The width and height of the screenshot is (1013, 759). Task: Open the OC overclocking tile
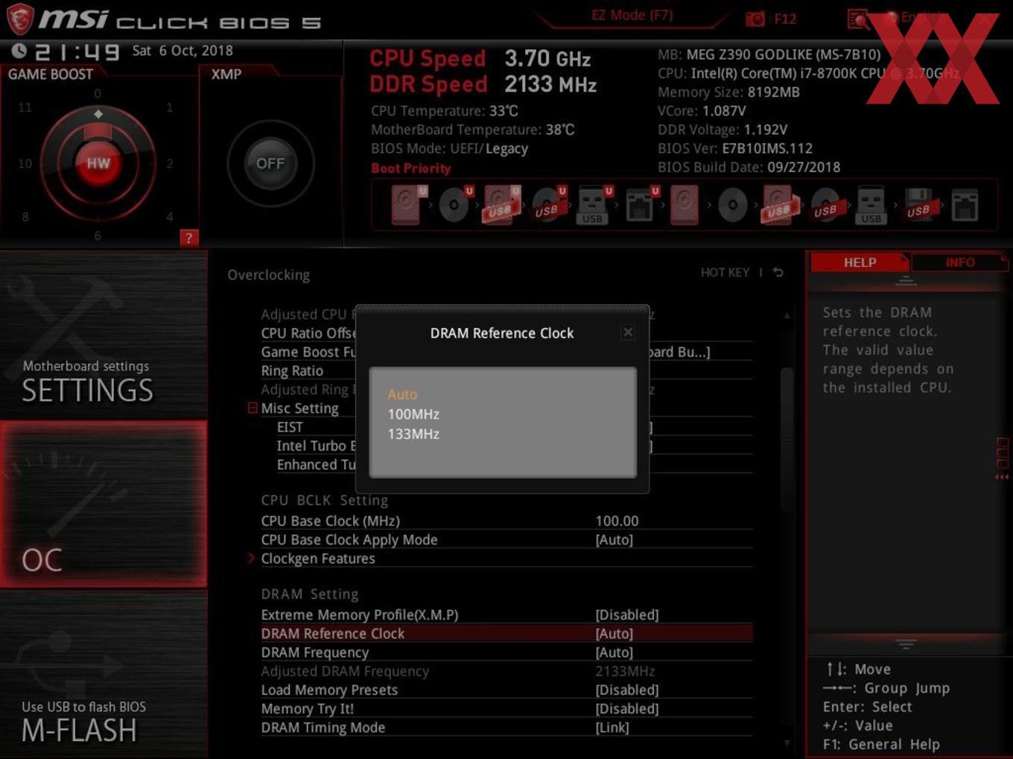(104, 504)
